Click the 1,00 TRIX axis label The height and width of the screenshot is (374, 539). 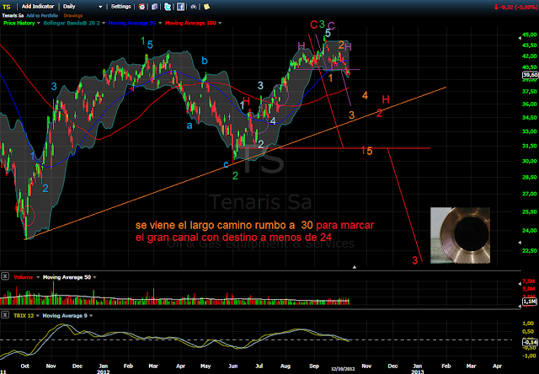pyautogui.click(x=530, y=323)
